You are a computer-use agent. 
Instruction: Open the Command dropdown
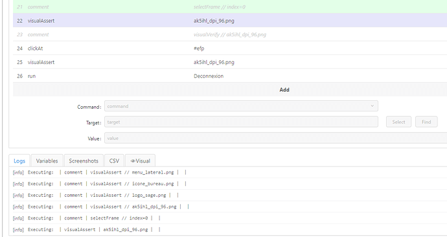point(241,106)
